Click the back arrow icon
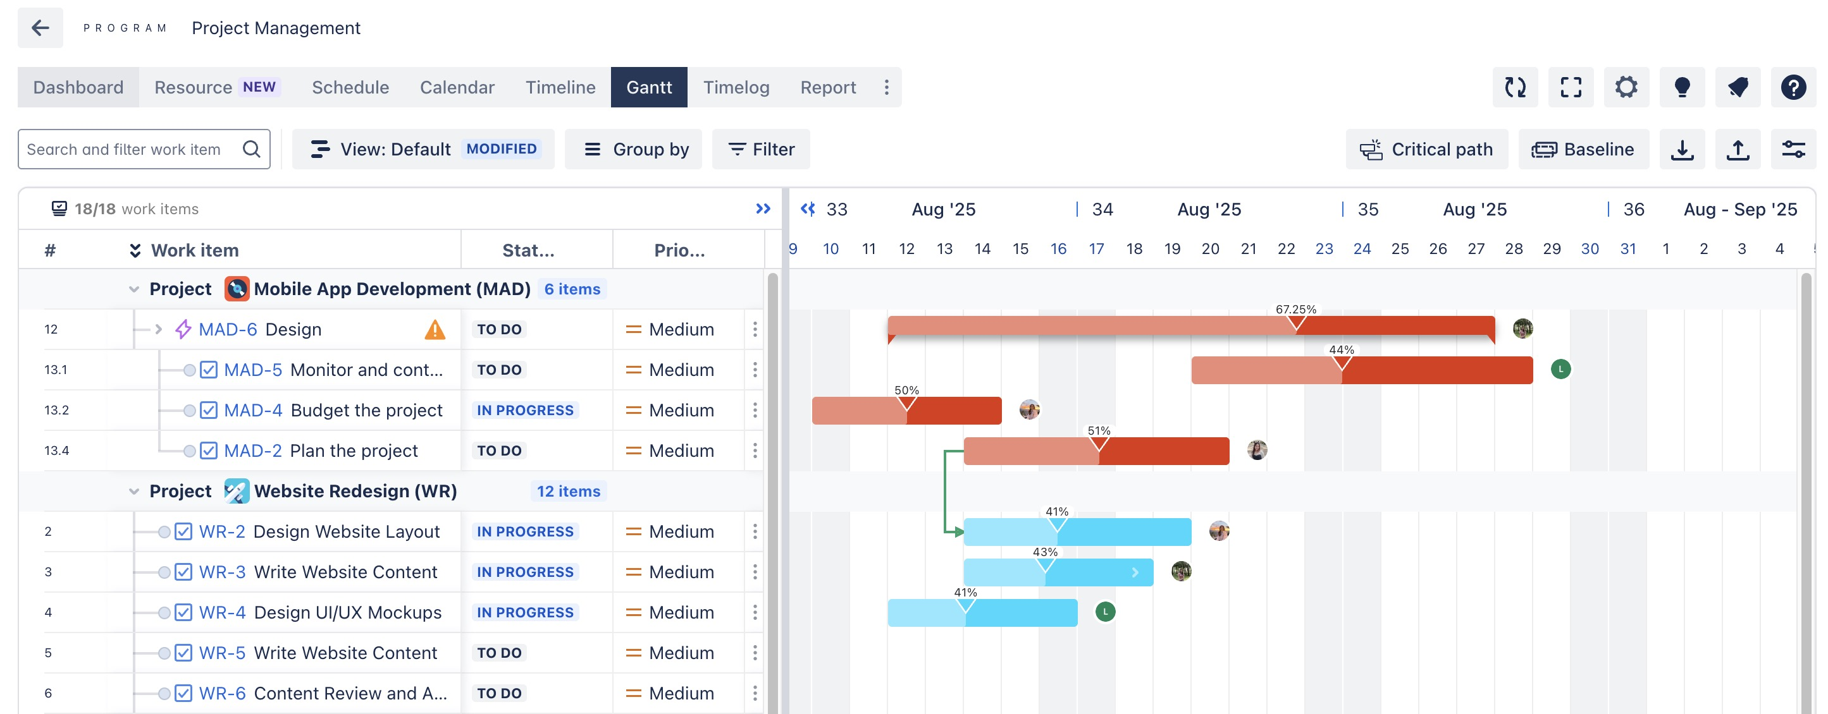This screenshot has width=1828, height=714. coord(40,28)
